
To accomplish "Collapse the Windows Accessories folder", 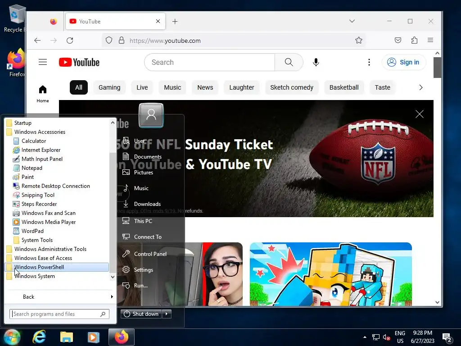I will point(36,132).
